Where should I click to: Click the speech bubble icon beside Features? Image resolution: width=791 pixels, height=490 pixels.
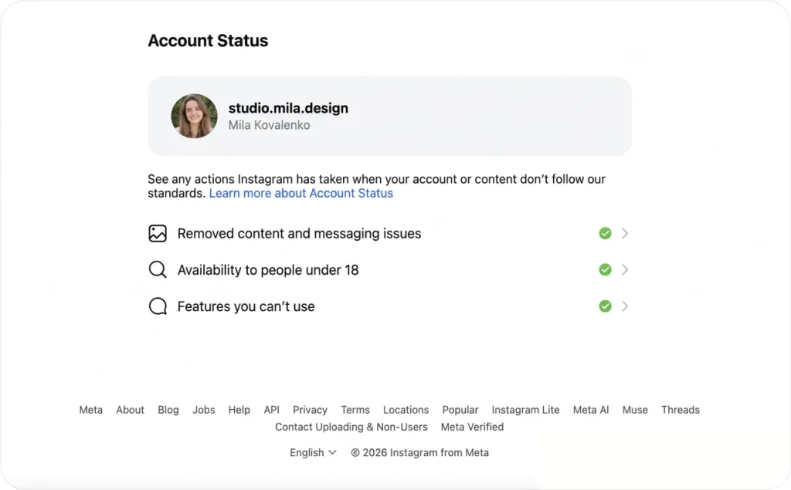[x=158, y=306]
